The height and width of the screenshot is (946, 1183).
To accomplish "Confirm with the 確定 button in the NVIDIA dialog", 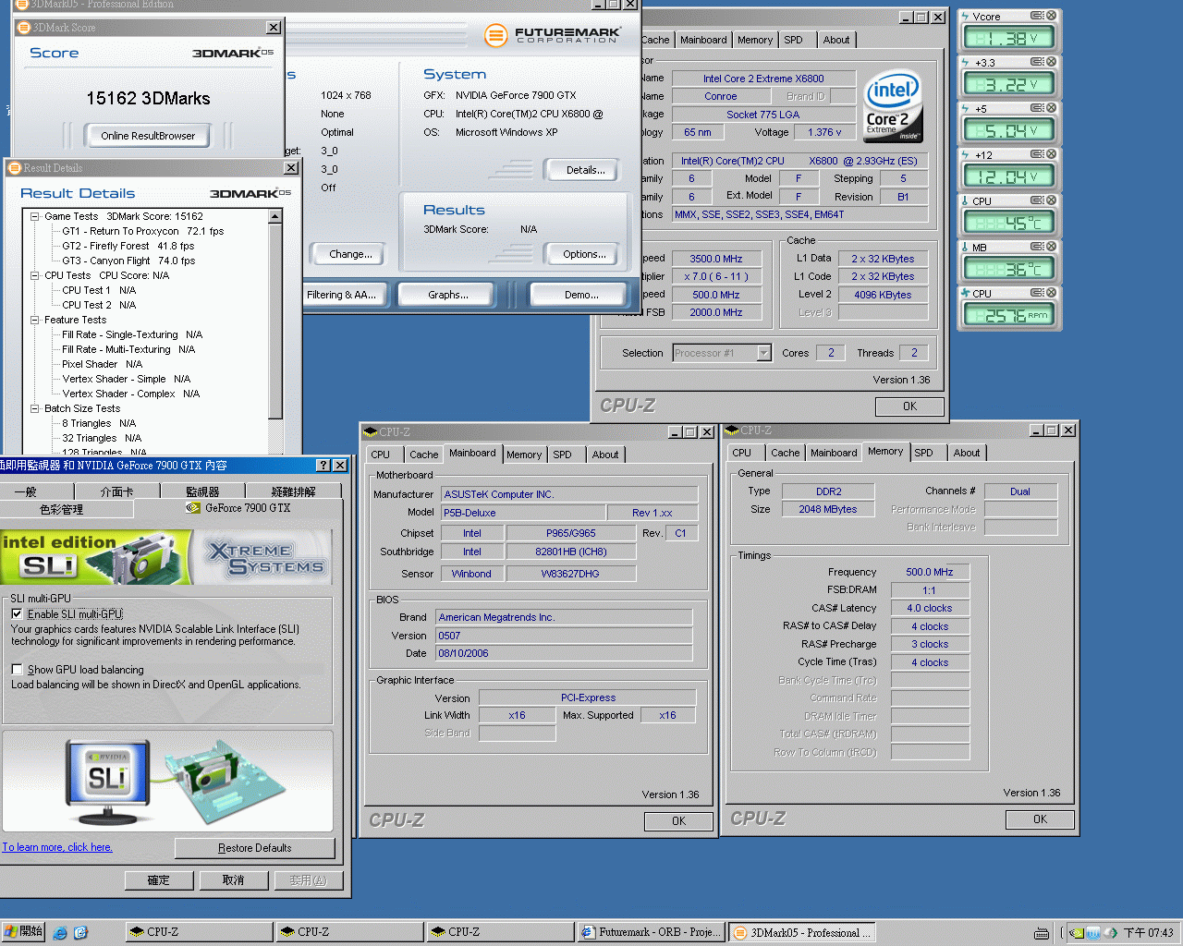I will point(159,880).
